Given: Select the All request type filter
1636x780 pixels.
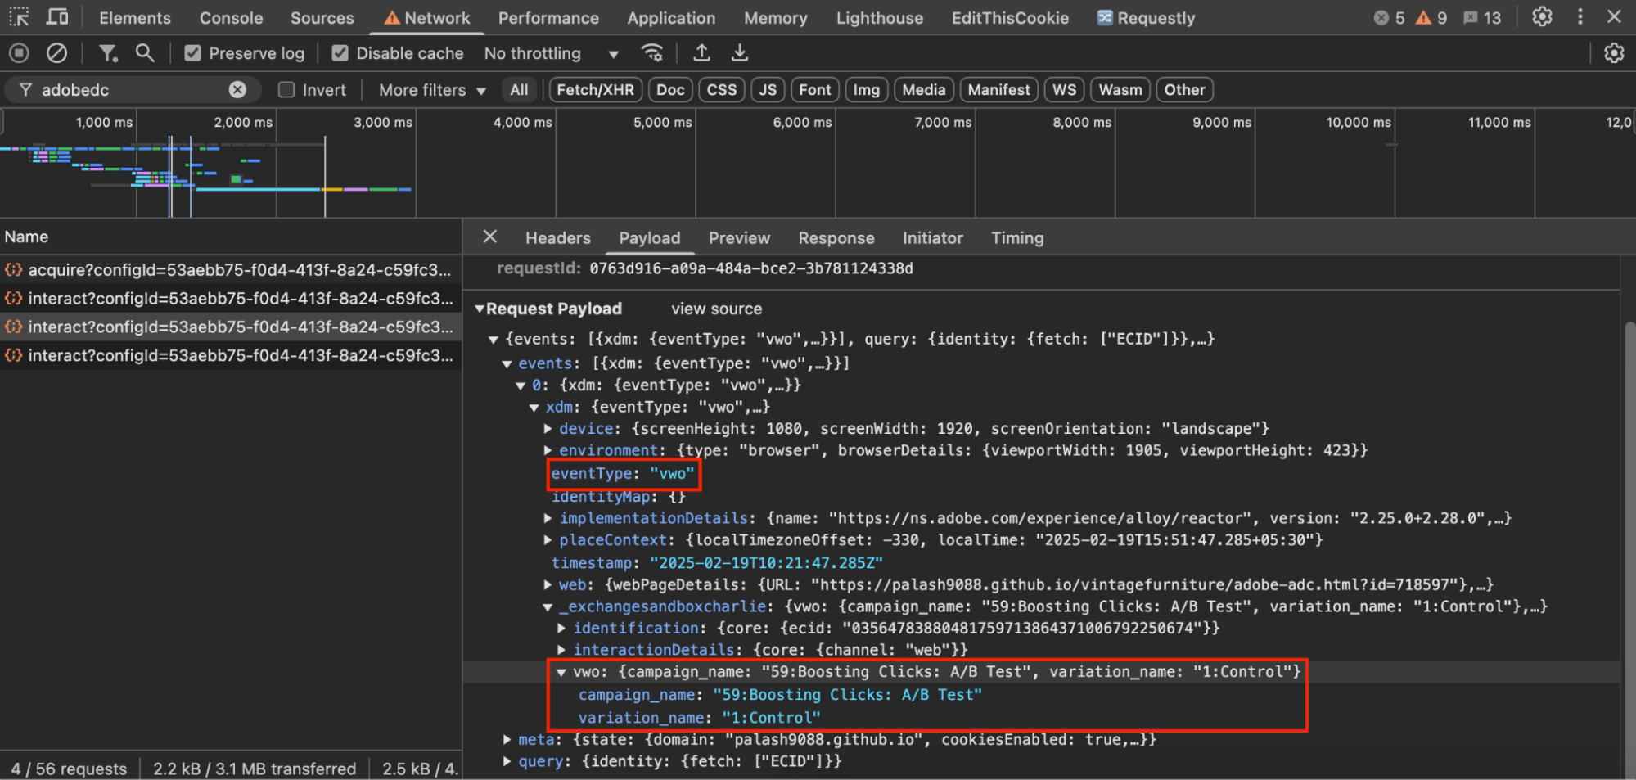Looking at the screenshot, I should click(519, 90).
